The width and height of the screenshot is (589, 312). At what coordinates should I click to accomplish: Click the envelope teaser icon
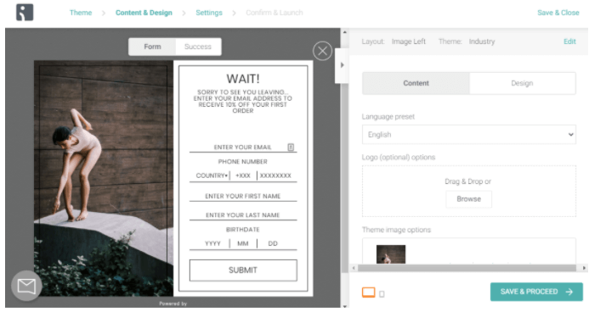pyautogui.click(x=26, y=287)
